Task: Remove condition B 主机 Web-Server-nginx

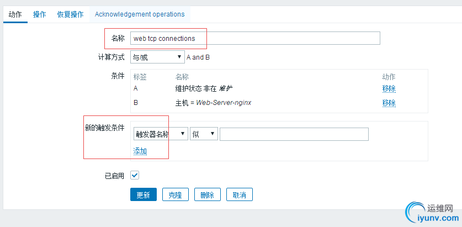Action: tap(389, 103)
